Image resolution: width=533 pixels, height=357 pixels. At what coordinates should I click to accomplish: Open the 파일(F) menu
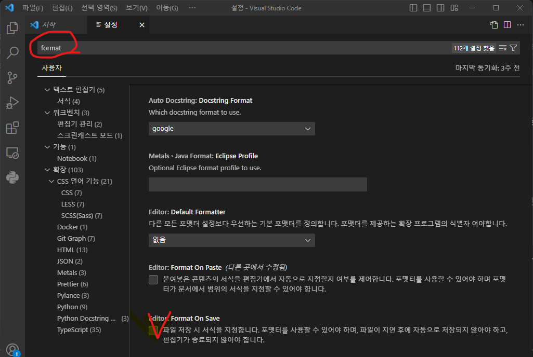[33, 8]
